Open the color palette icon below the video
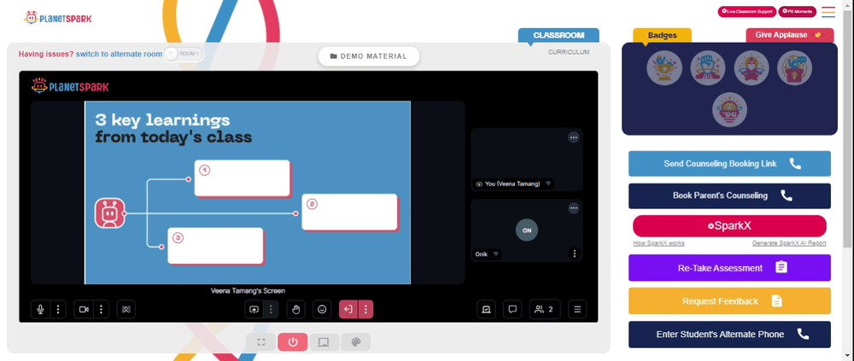 point(355,342)
